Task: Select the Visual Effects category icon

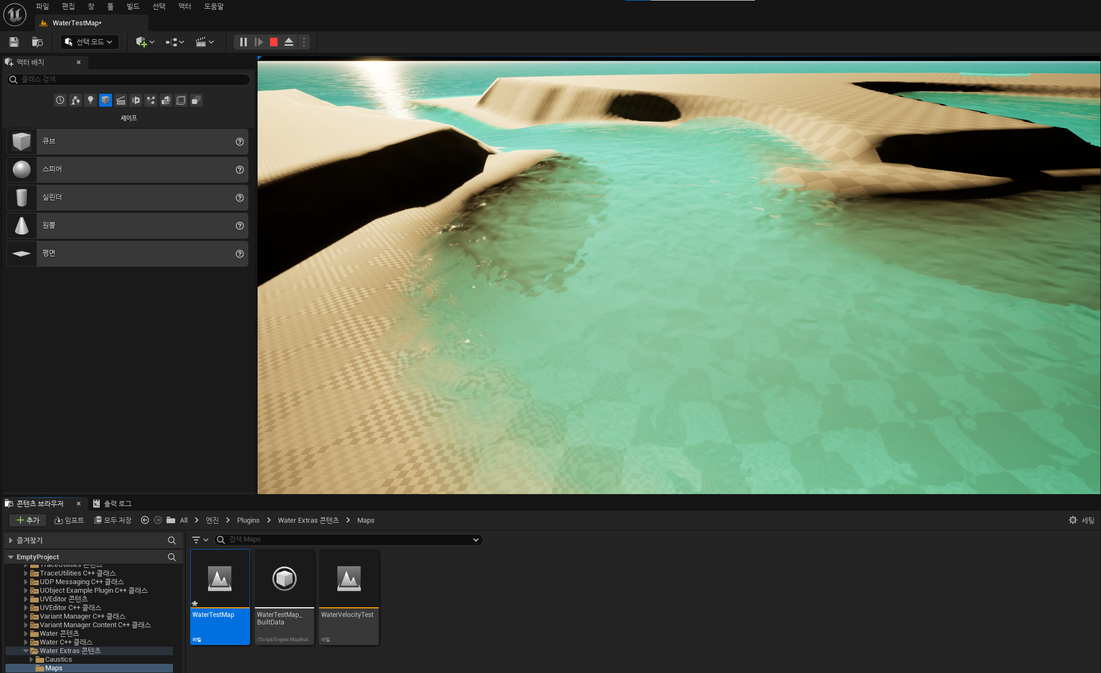Action: point(151,100)
